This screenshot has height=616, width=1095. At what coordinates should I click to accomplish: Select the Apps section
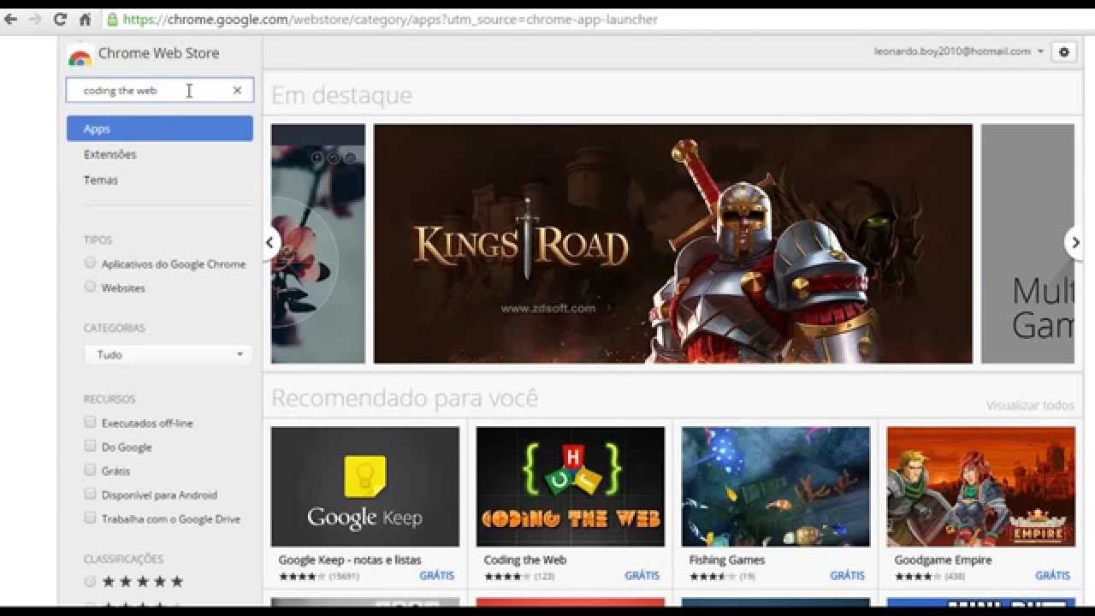point(160,128)
